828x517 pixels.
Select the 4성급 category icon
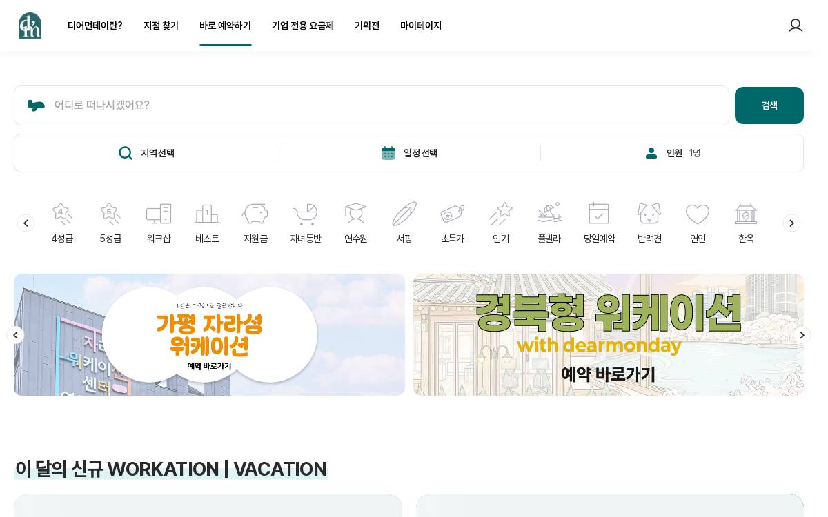[62, 214]
